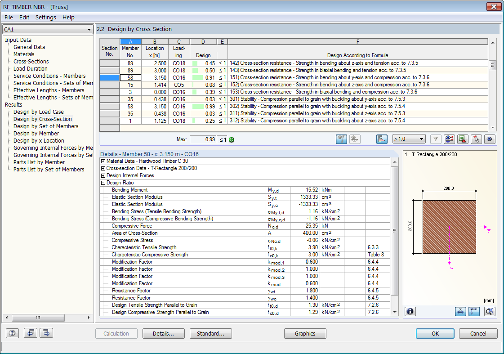Click the details panel vertical scrollbar thumb
The width and height of the screenshot is (504, 354).
[394, 231]
